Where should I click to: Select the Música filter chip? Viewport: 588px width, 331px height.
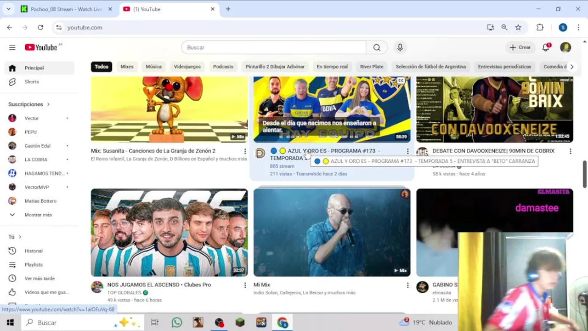pos(153,67)
